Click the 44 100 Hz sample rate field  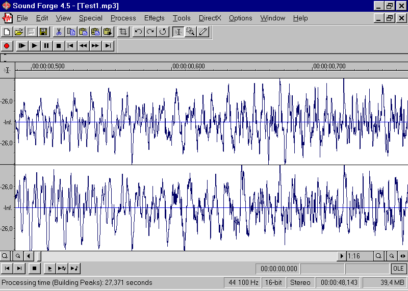click(243, 282)
